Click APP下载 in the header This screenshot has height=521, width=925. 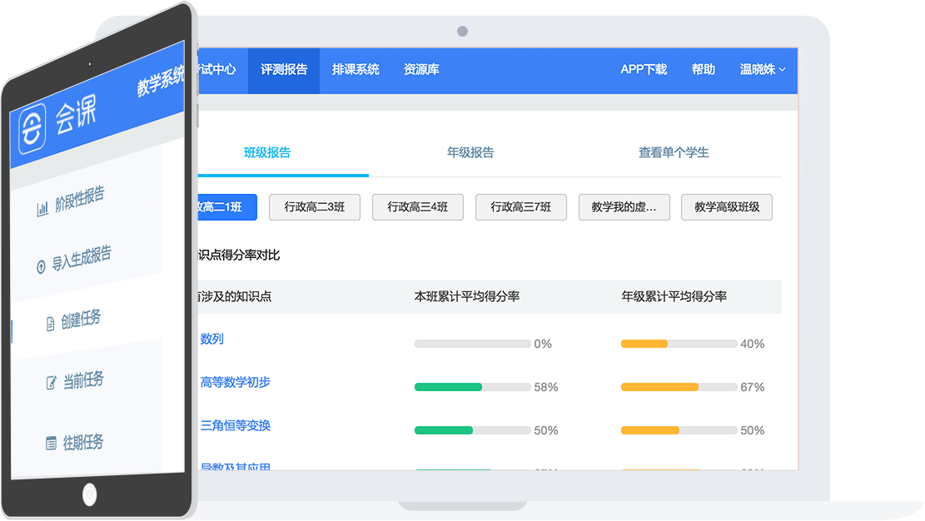click(644, 70)
